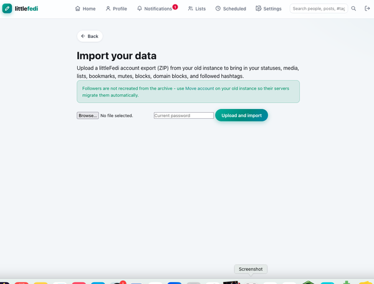Click the magnifier search icon
The width and height of the screenshot is (374, 284).
[x=353, y=9]
